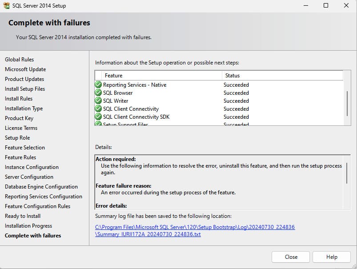357x269 pixels.
Task: Click green check icon beside SQL Client Connectivity
Action: 98,109
